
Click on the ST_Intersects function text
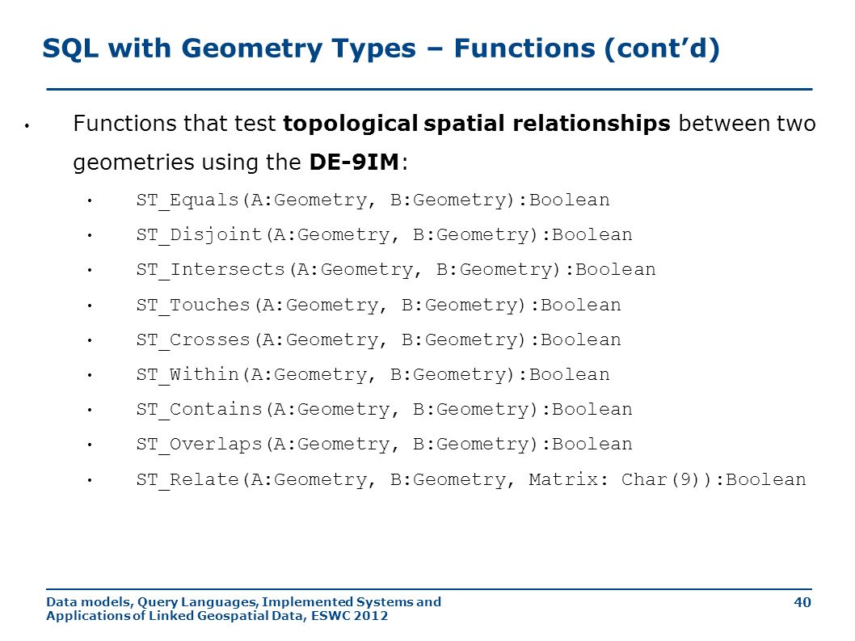[x=396, y=270]
